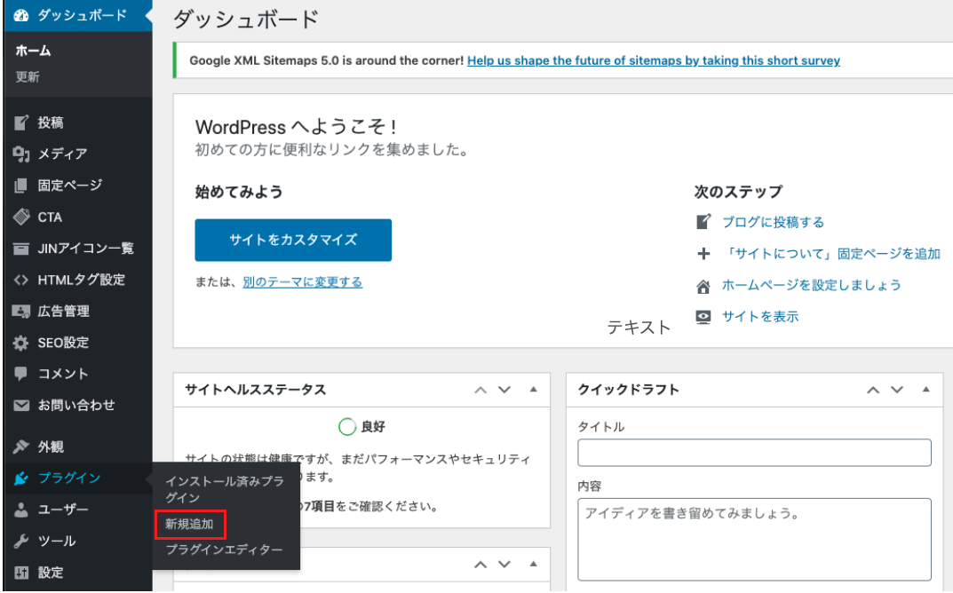Collapse the クイックドラフト panel
Viewport: 953px width, 593px height.
[x=925, y=390]
